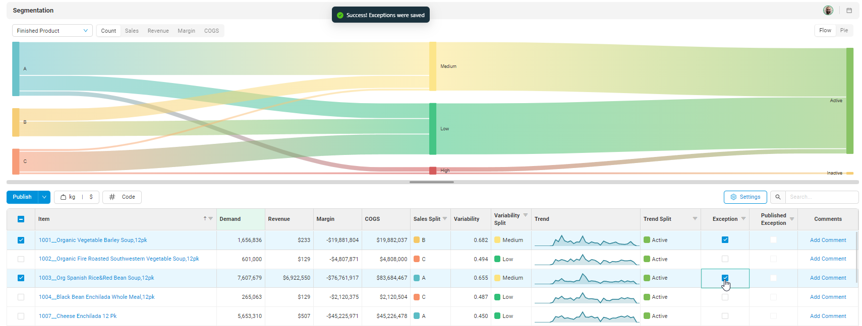Open Exception column filter icon

tap(743, 219)
